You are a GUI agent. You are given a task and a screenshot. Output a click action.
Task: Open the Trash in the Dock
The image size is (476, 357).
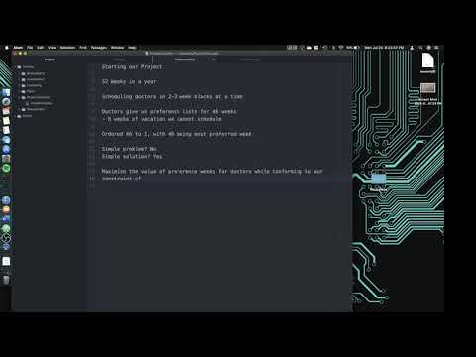6,280
